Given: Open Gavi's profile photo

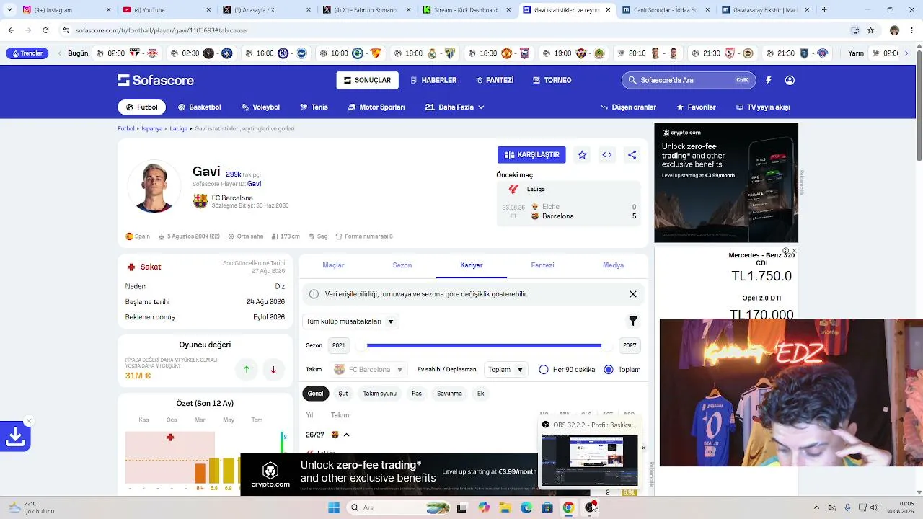Looking at the screenshot, I should pyautogui.click(x=154, y=187).
